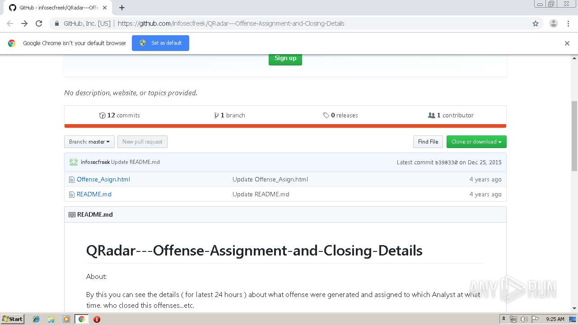Dismiss the default browser notification bar

click(x=567, y=43)
